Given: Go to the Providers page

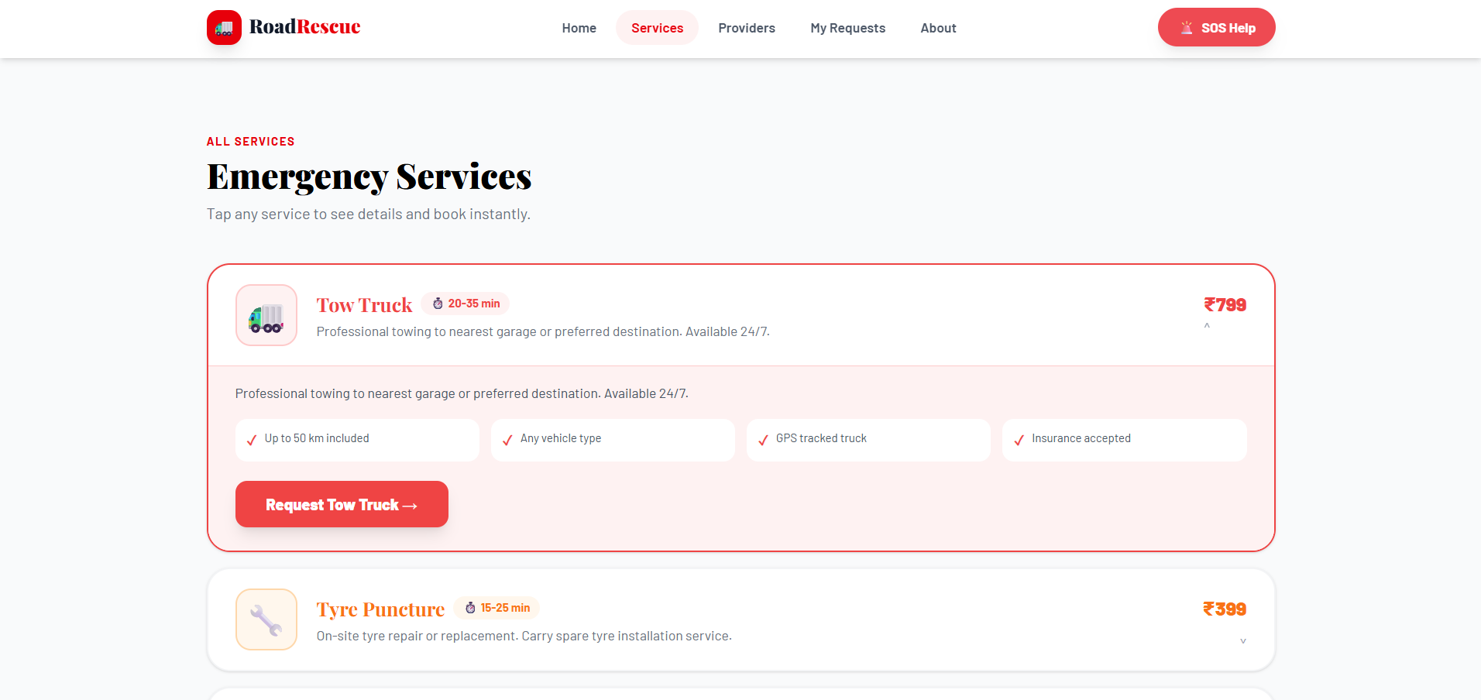Looking at the screenshot, I should (746, 28).
